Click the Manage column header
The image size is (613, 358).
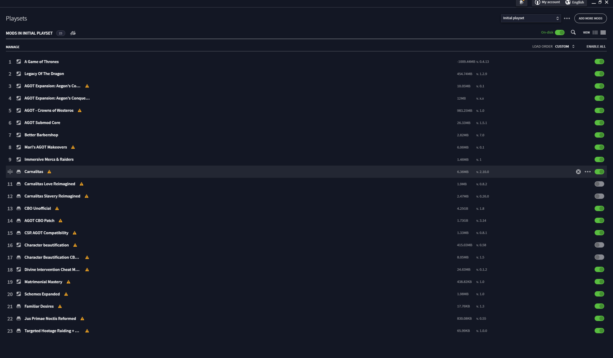click(13, 47)
